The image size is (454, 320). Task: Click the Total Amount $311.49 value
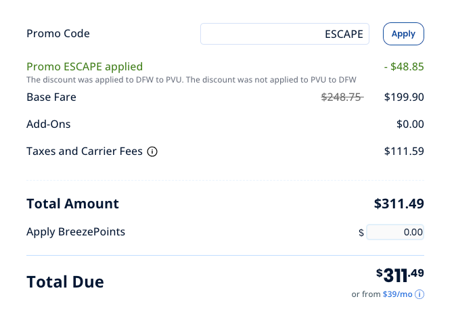tap(399, 204)
